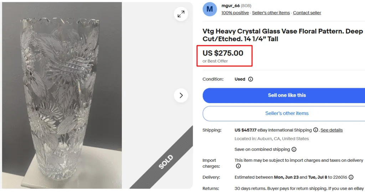365x192 pixels.
Task: Click info icon beside combined shipping
Action: tap(294, 149)
